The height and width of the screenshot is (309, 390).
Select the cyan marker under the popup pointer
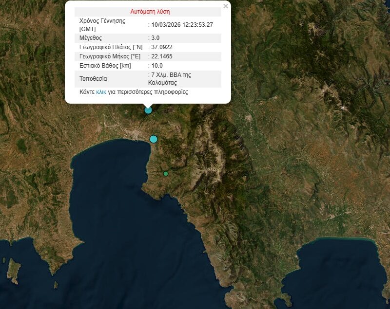pyautogui.click(x=148, y=110)
